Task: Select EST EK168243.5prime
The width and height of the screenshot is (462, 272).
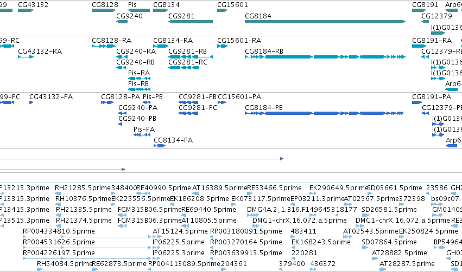Action: (x=294, y=247)
